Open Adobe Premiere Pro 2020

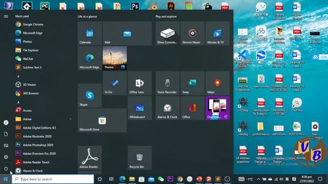39,153
